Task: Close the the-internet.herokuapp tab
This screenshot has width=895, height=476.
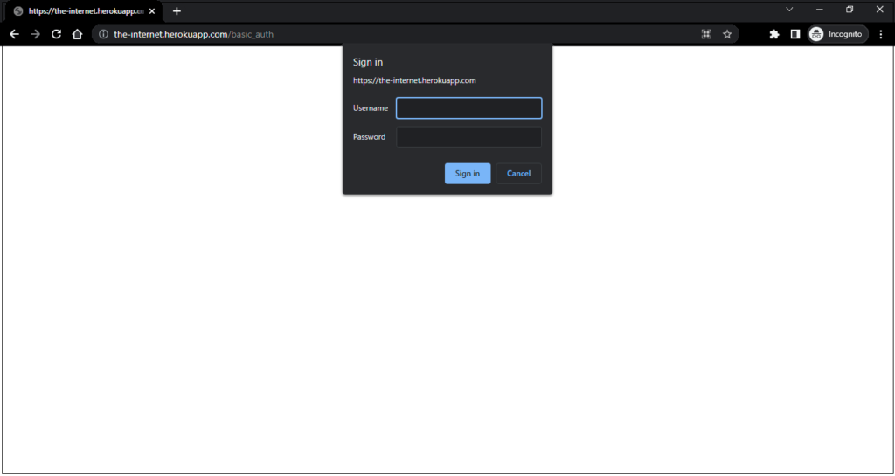Action: [152, 10]
